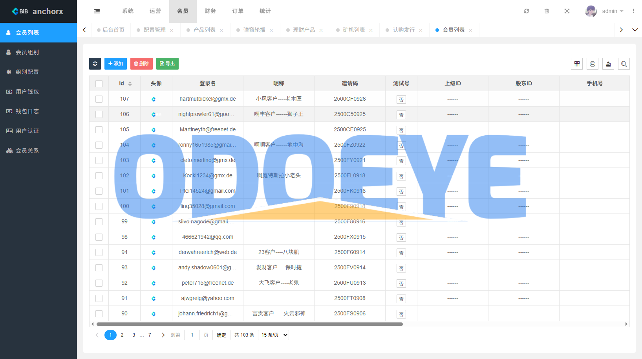Switch to the 财务 top menu
This screenshot has height=359, width=642.
[x=210, y=11]
